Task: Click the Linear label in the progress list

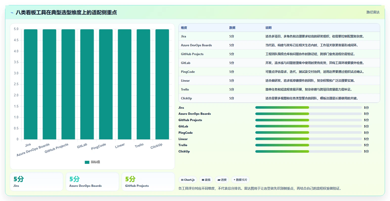Action: pyautogui.click(x=183, y=139)
